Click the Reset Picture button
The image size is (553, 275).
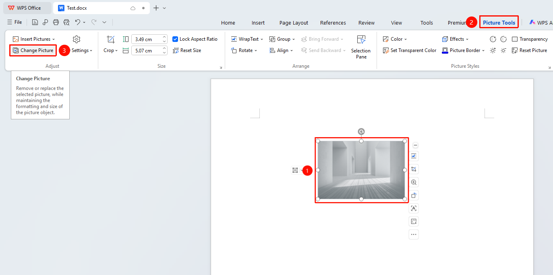pos(529,50)
